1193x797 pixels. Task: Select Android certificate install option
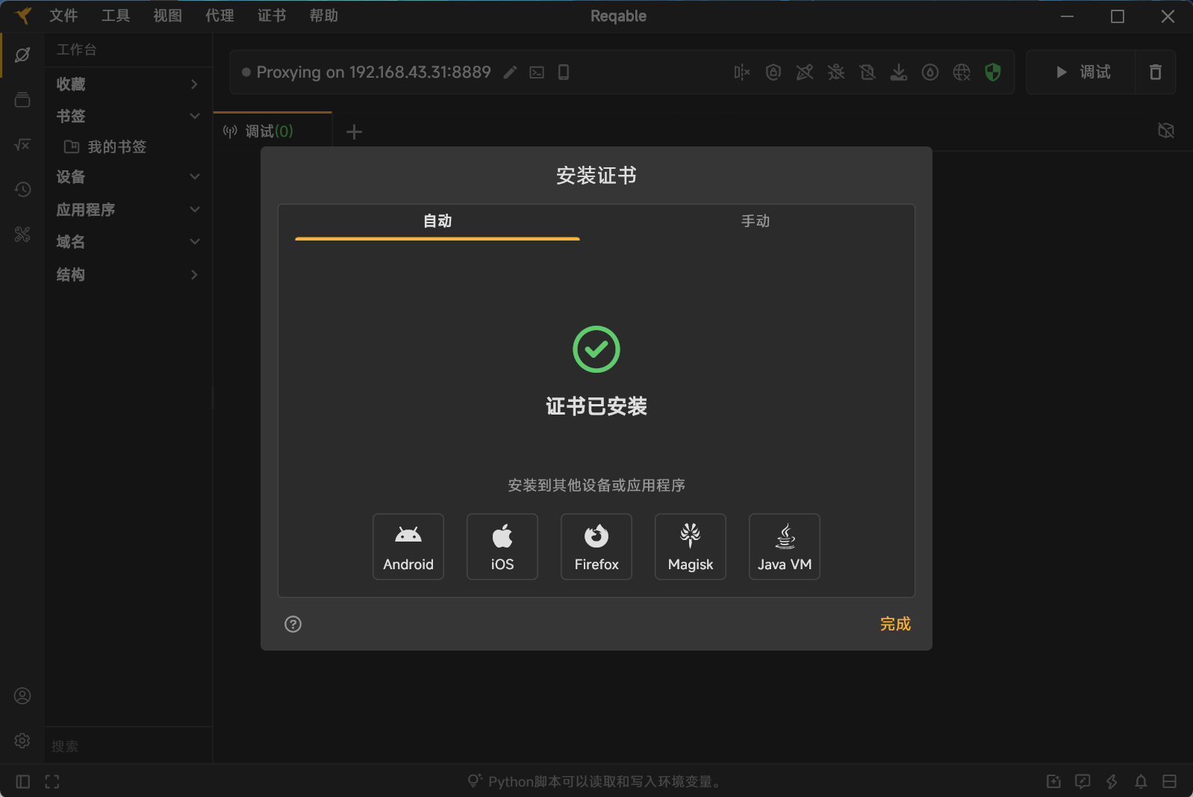pos(408,547)
